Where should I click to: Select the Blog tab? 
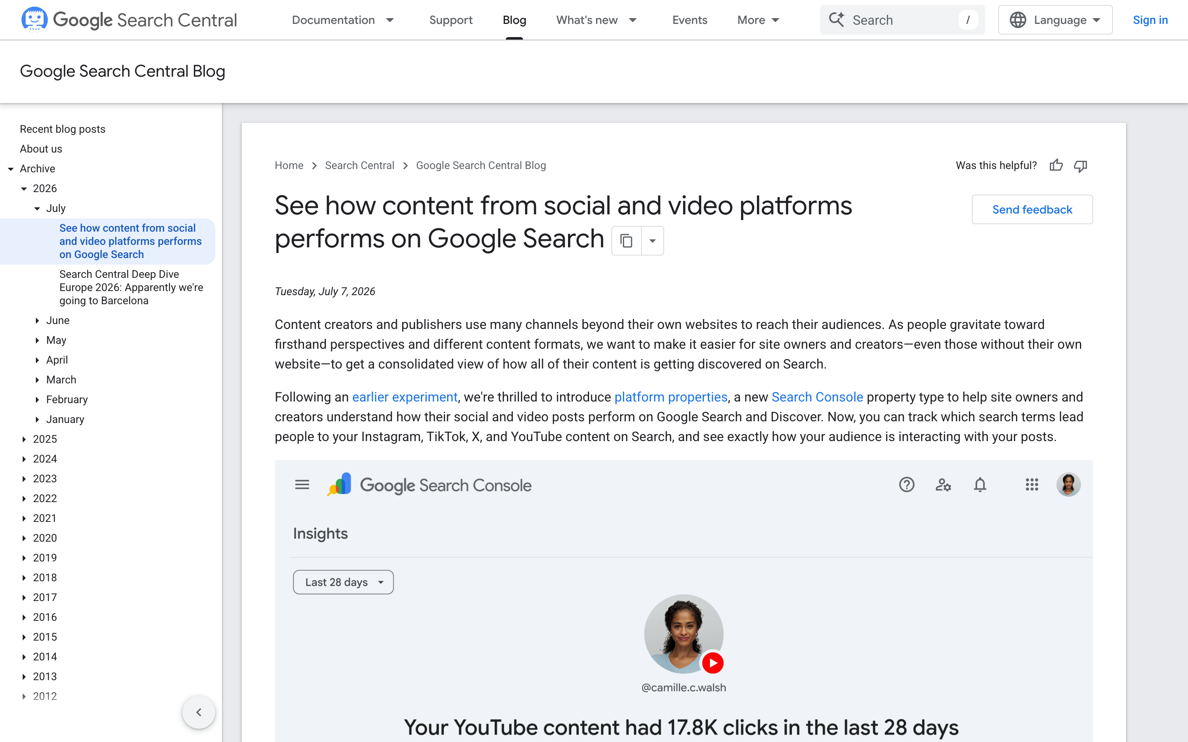click(514, 20)
